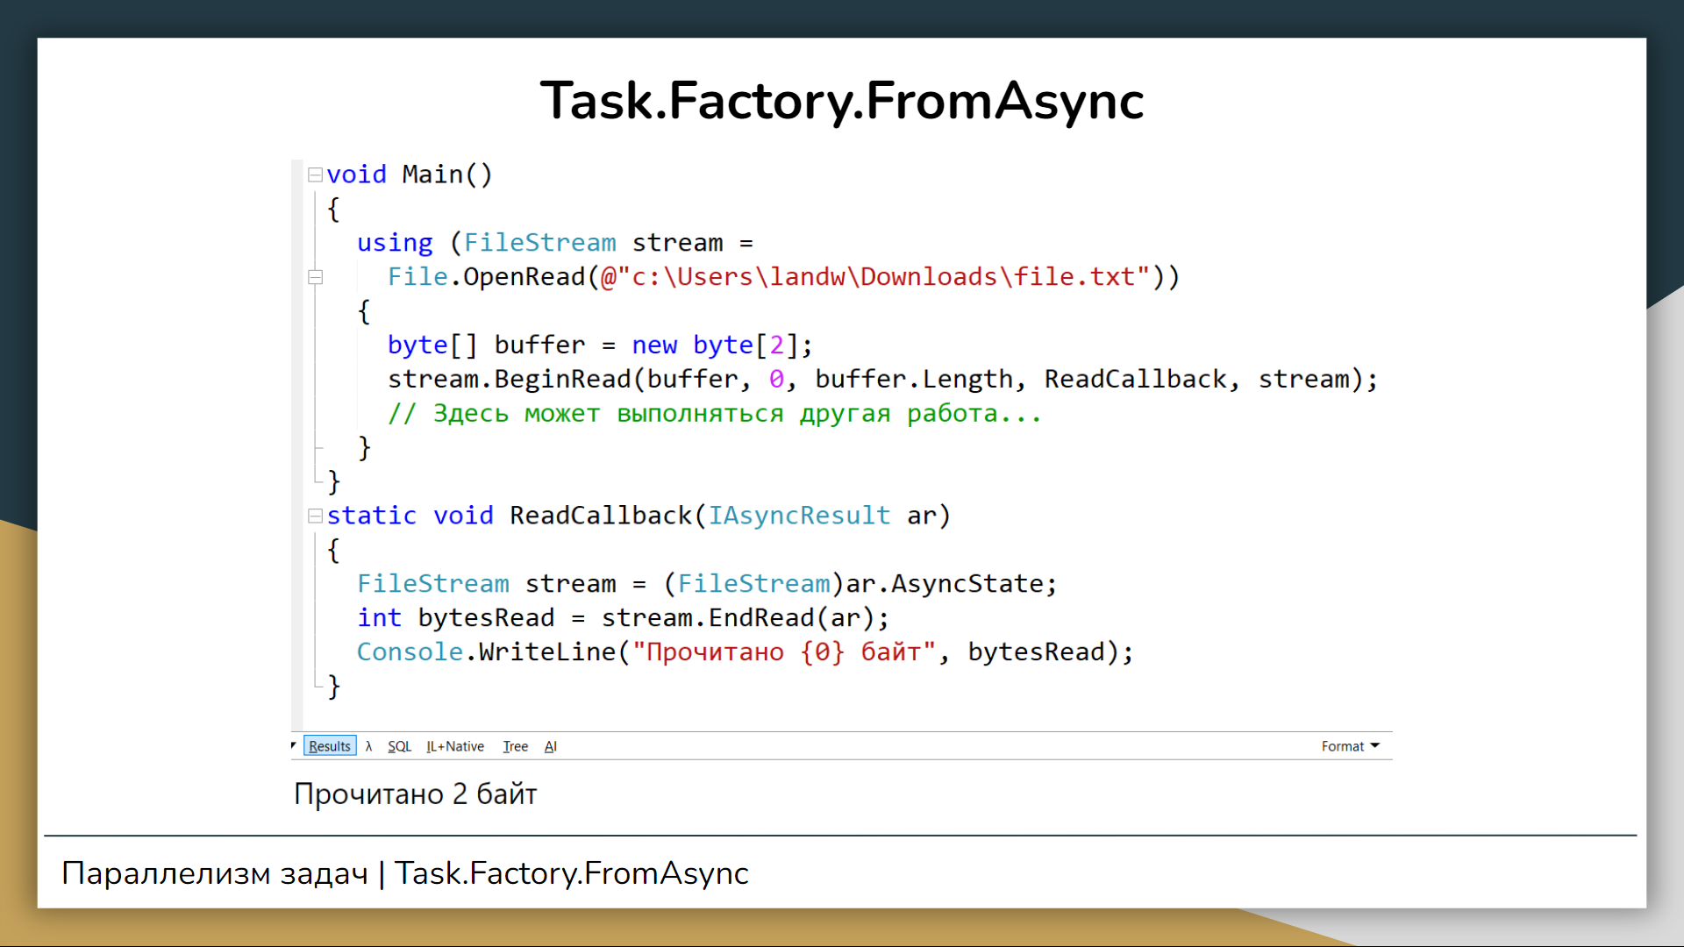
Task: Open the lambda λ output tab
Action: tap(368, 746)
